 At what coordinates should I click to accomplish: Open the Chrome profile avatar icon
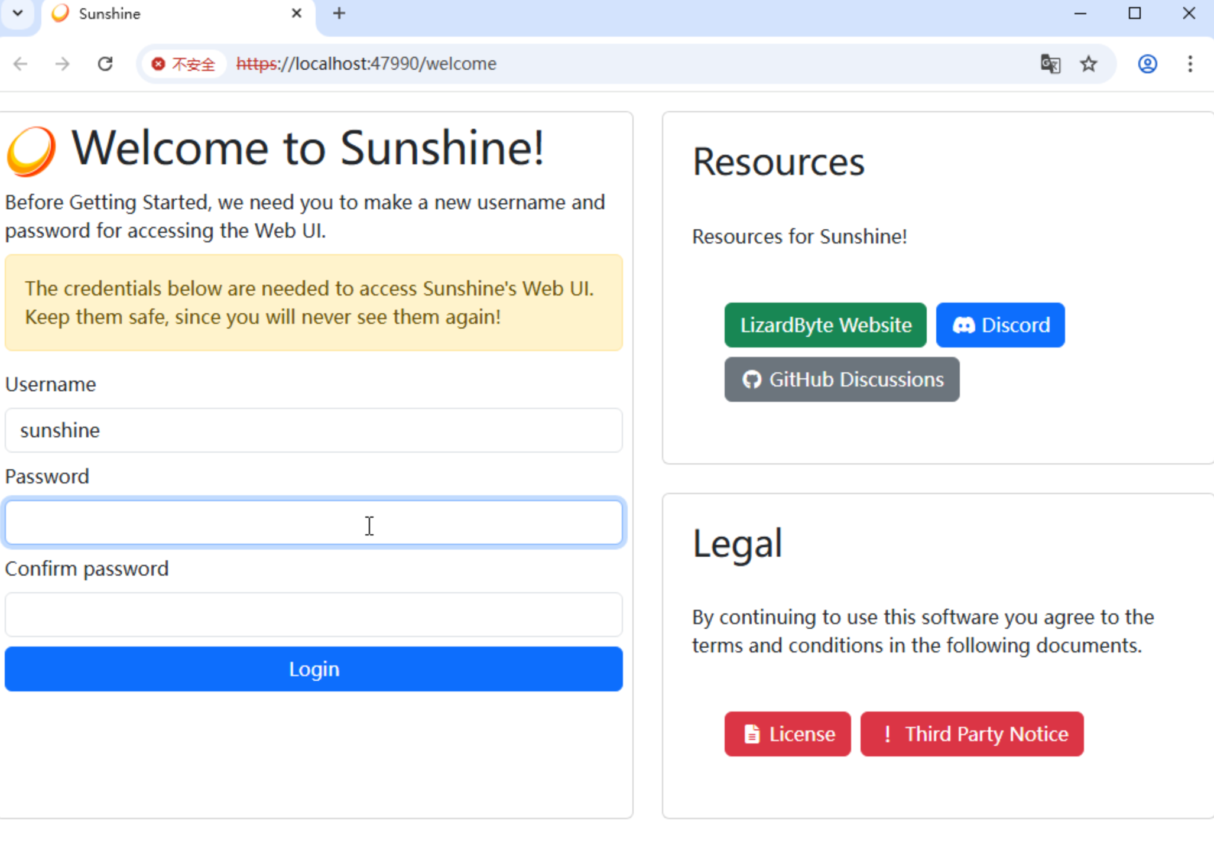1147,64
